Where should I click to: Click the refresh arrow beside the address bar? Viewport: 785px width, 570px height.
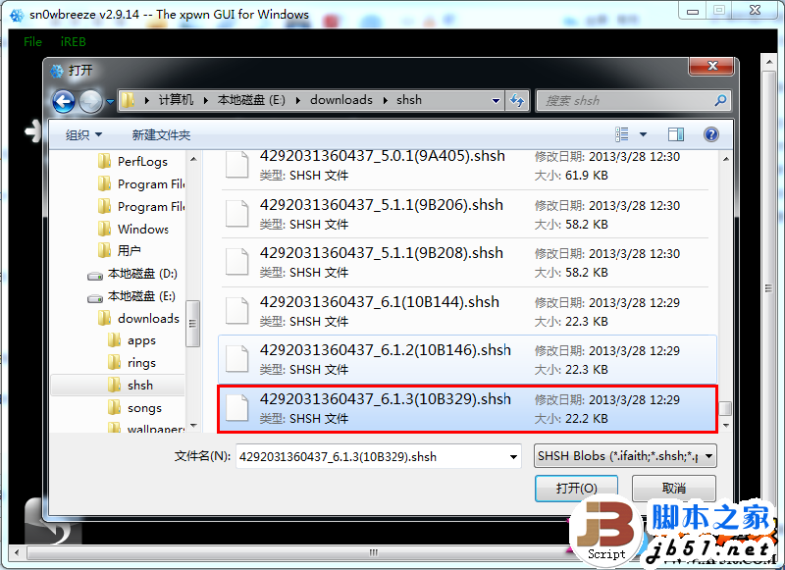pyautogui.click(x=515, y=100)
